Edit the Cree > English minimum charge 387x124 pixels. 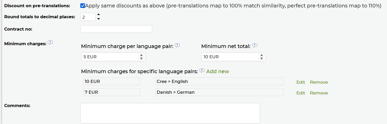point(300,82)
